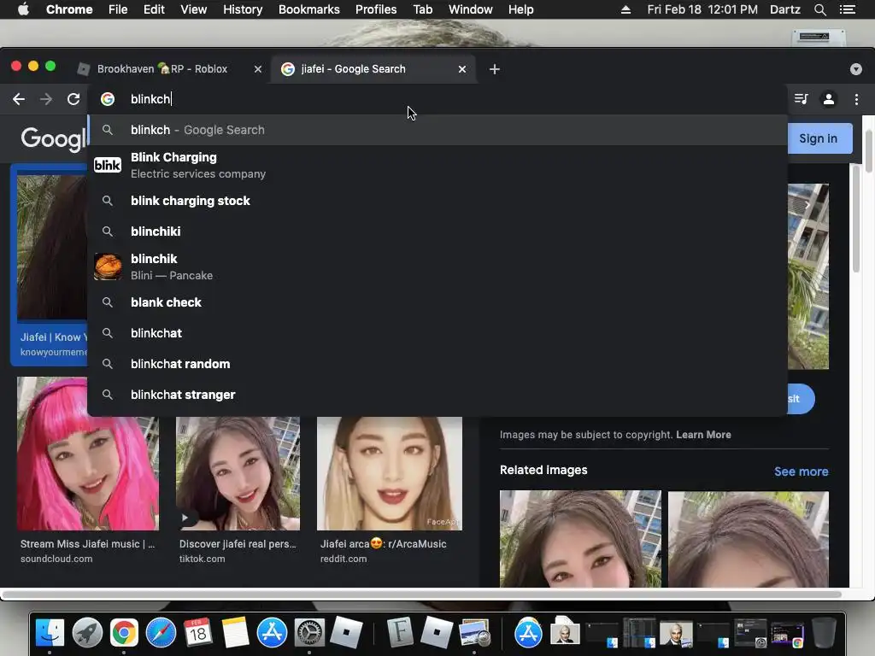Open System Preferences gear in Dock

309,633
